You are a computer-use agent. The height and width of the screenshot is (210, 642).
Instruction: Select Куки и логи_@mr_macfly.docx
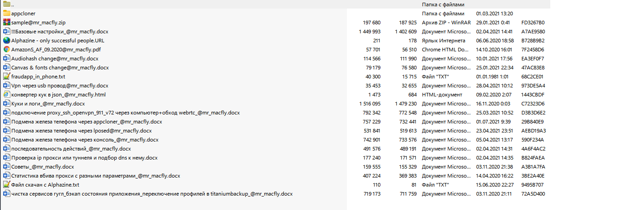pos(48,104)
